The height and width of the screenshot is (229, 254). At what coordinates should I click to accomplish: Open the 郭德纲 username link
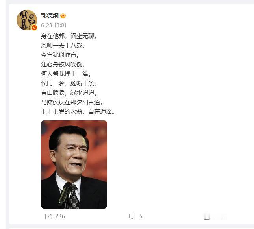click(x=50, y=16)
